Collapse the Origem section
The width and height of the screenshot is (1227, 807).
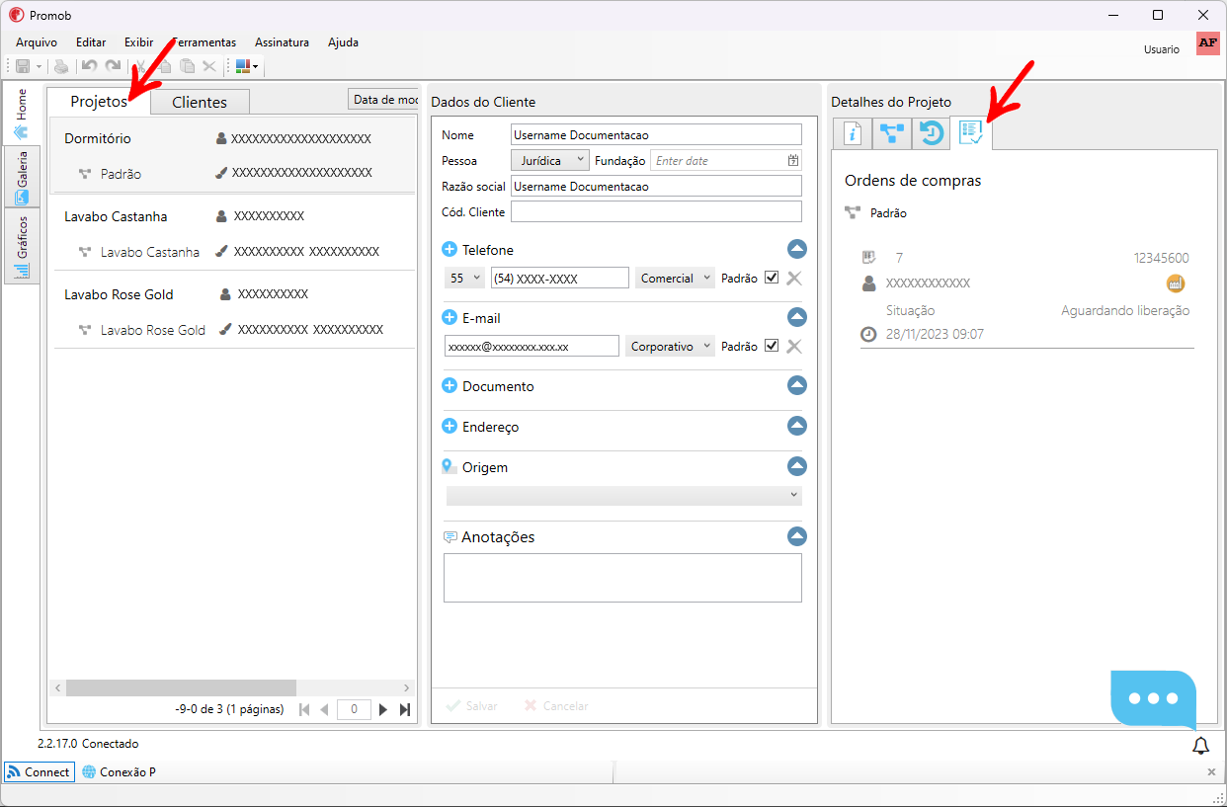[797, 466]
